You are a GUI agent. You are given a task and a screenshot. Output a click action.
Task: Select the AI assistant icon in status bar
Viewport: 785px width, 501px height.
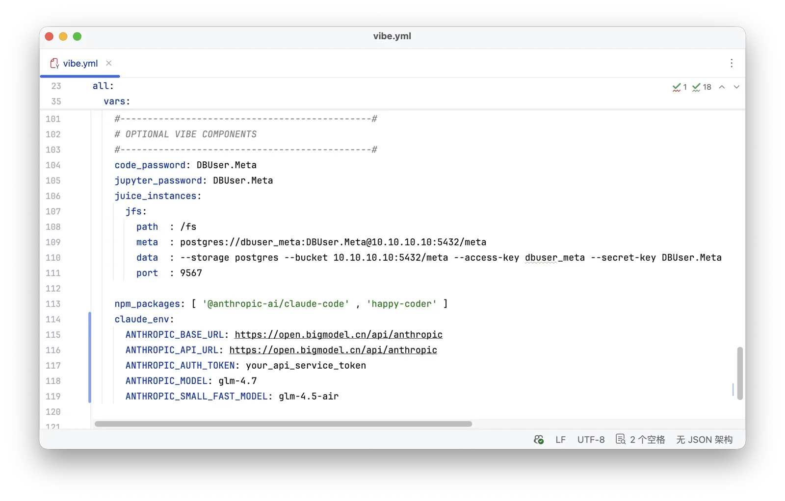[538, 439]
